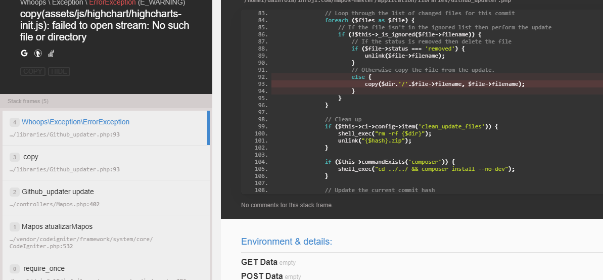Click the controllers/Mapos.php:402 path

tap(55, 205)
